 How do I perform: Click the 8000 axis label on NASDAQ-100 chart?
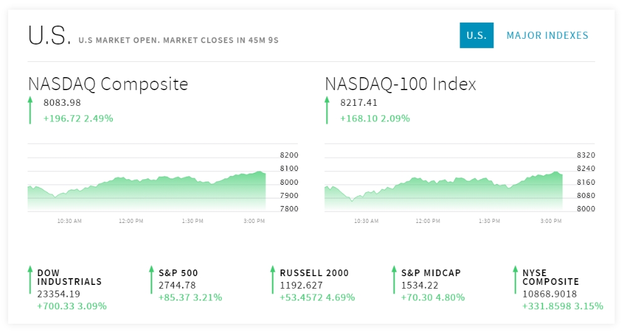coord(586,209)
